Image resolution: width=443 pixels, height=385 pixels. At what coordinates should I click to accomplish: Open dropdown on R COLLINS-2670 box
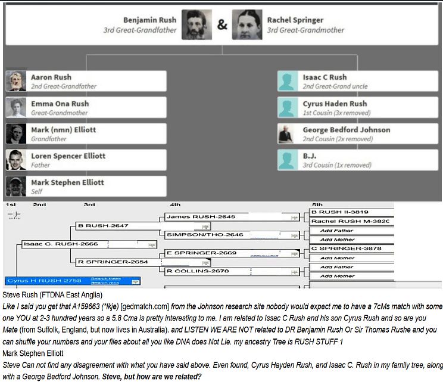tap(294, 272)
